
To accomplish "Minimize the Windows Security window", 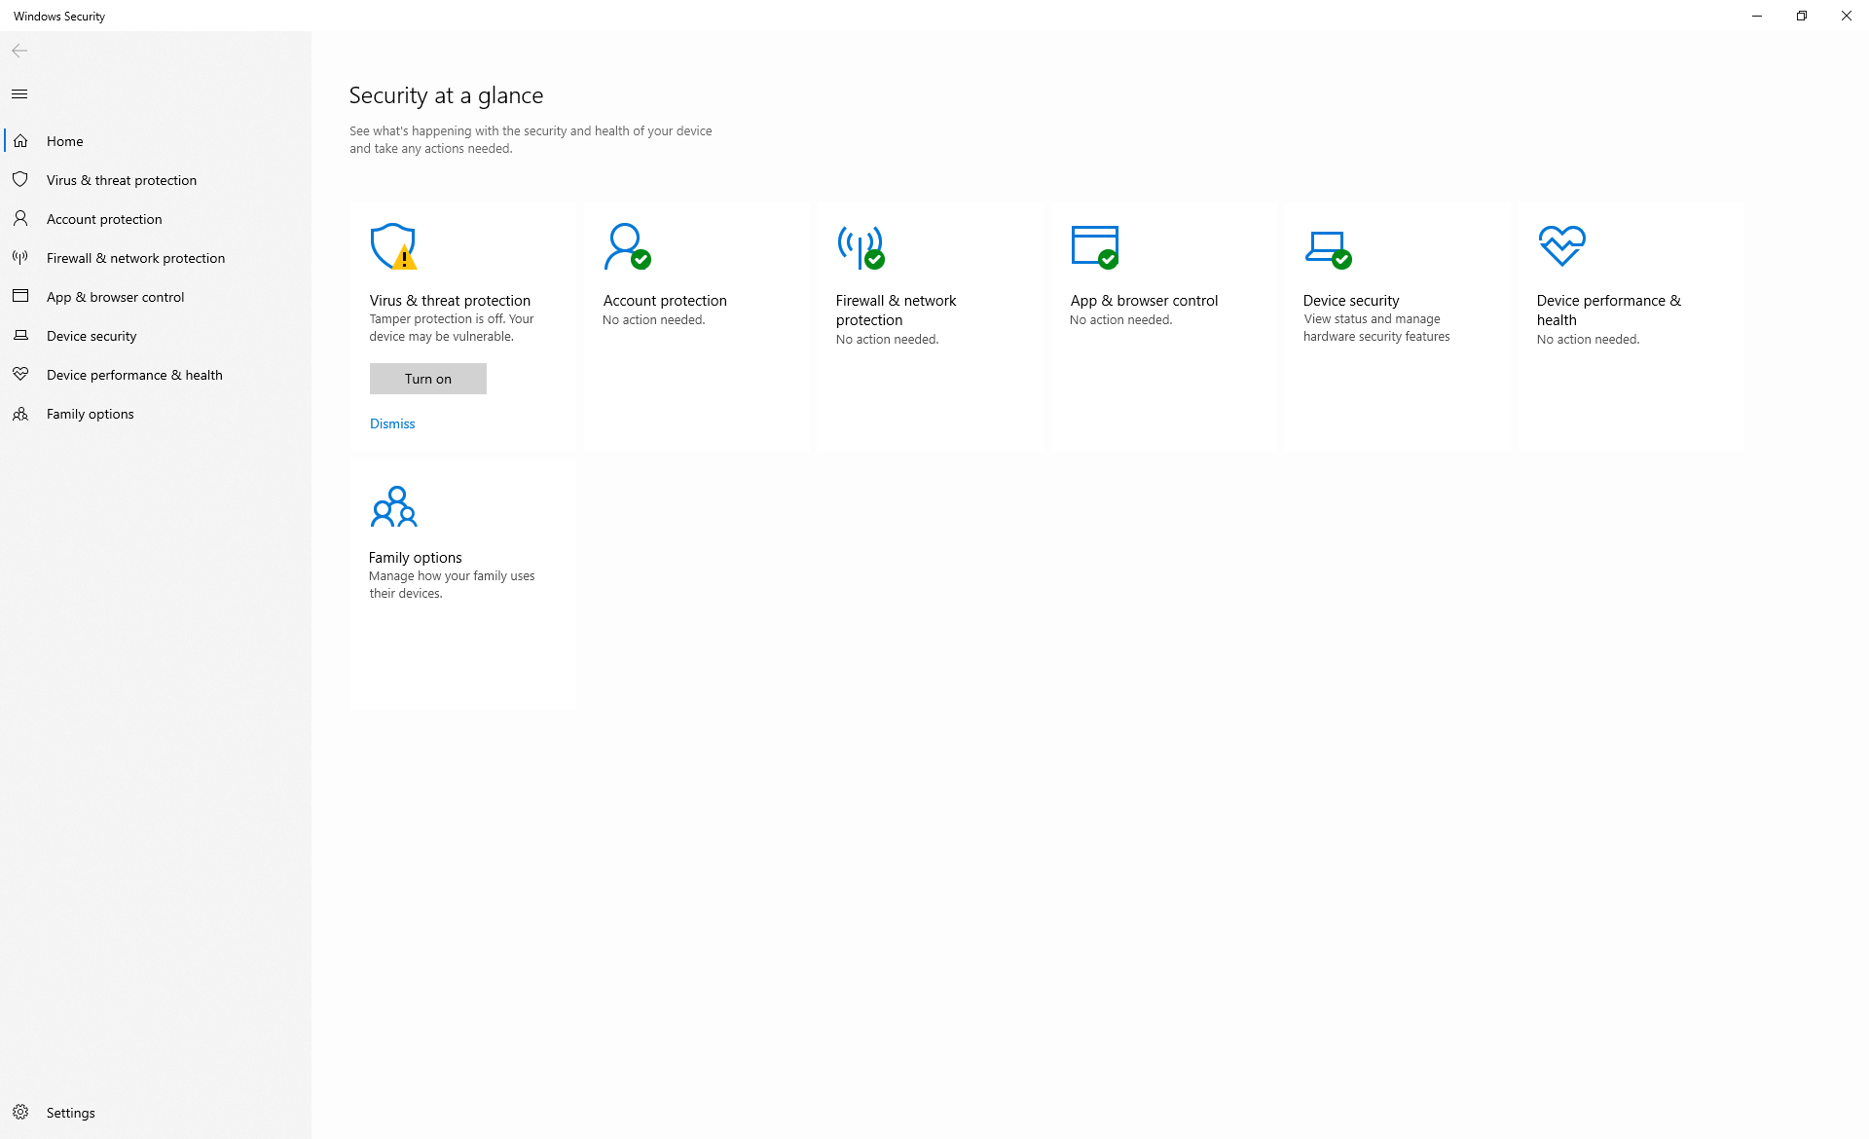I will point(1757,16).
